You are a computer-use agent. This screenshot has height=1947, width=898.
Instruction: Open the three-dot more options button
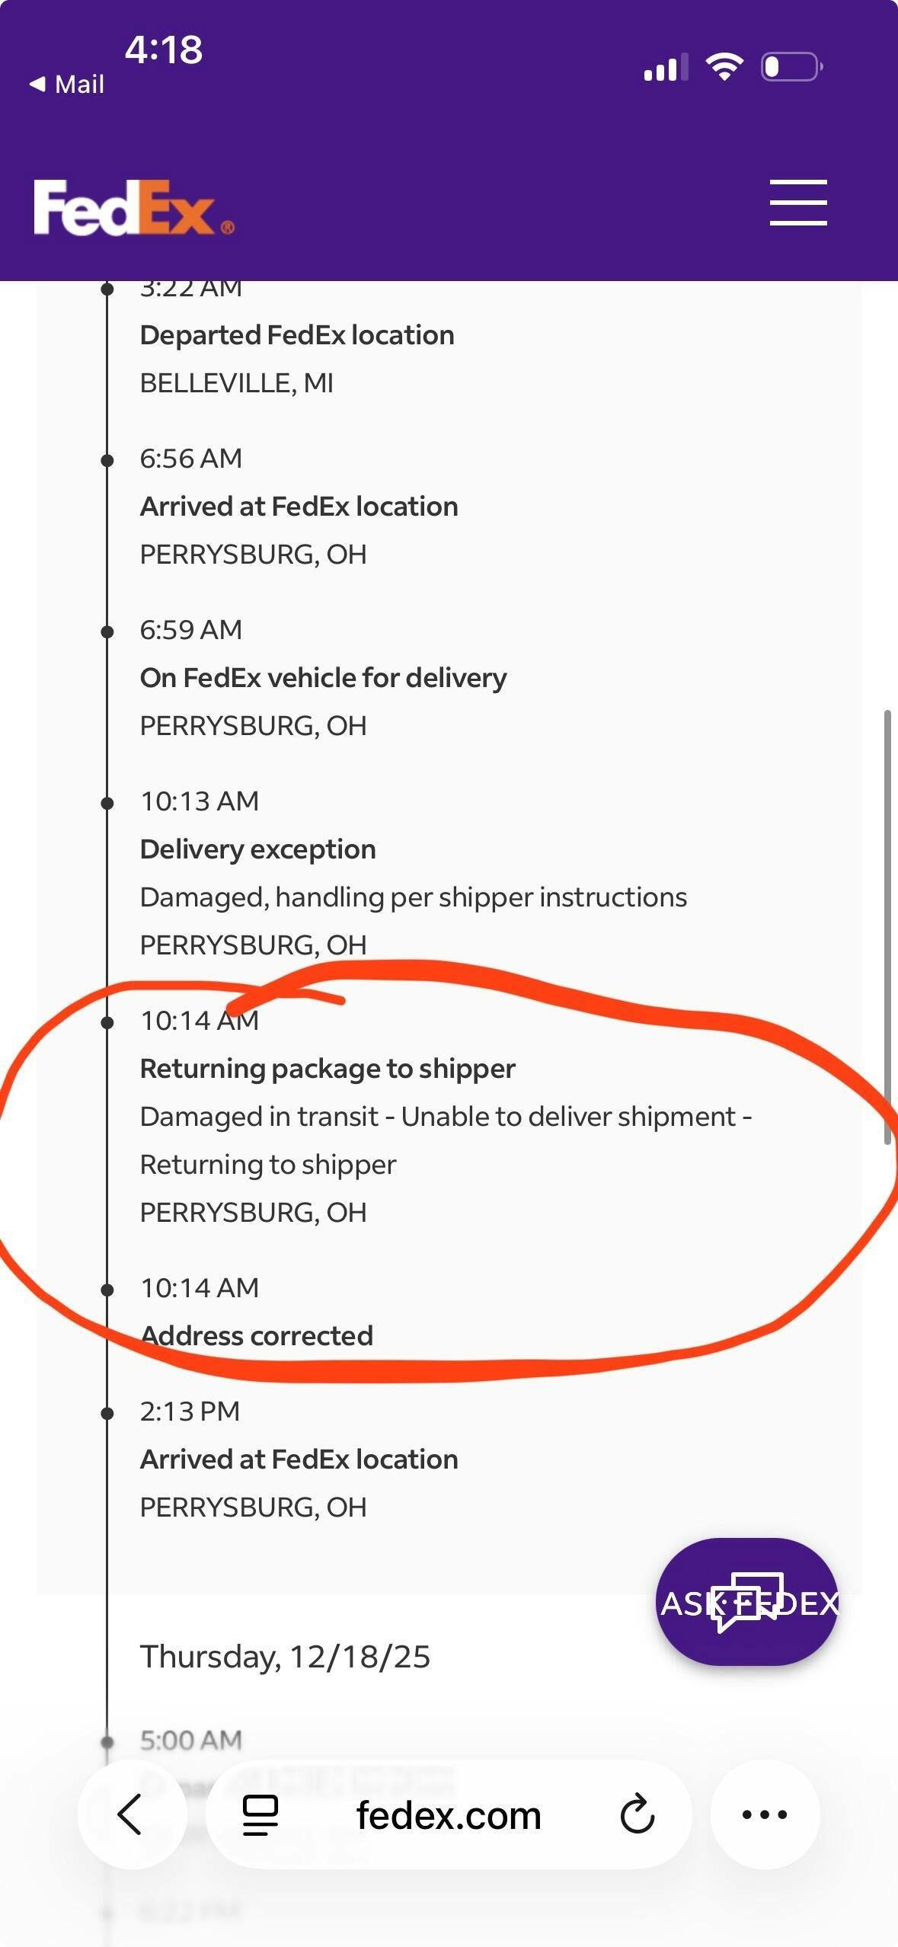coord(765,1814)
